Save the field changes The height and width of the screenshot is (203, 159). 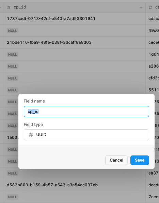click(140, 160)
